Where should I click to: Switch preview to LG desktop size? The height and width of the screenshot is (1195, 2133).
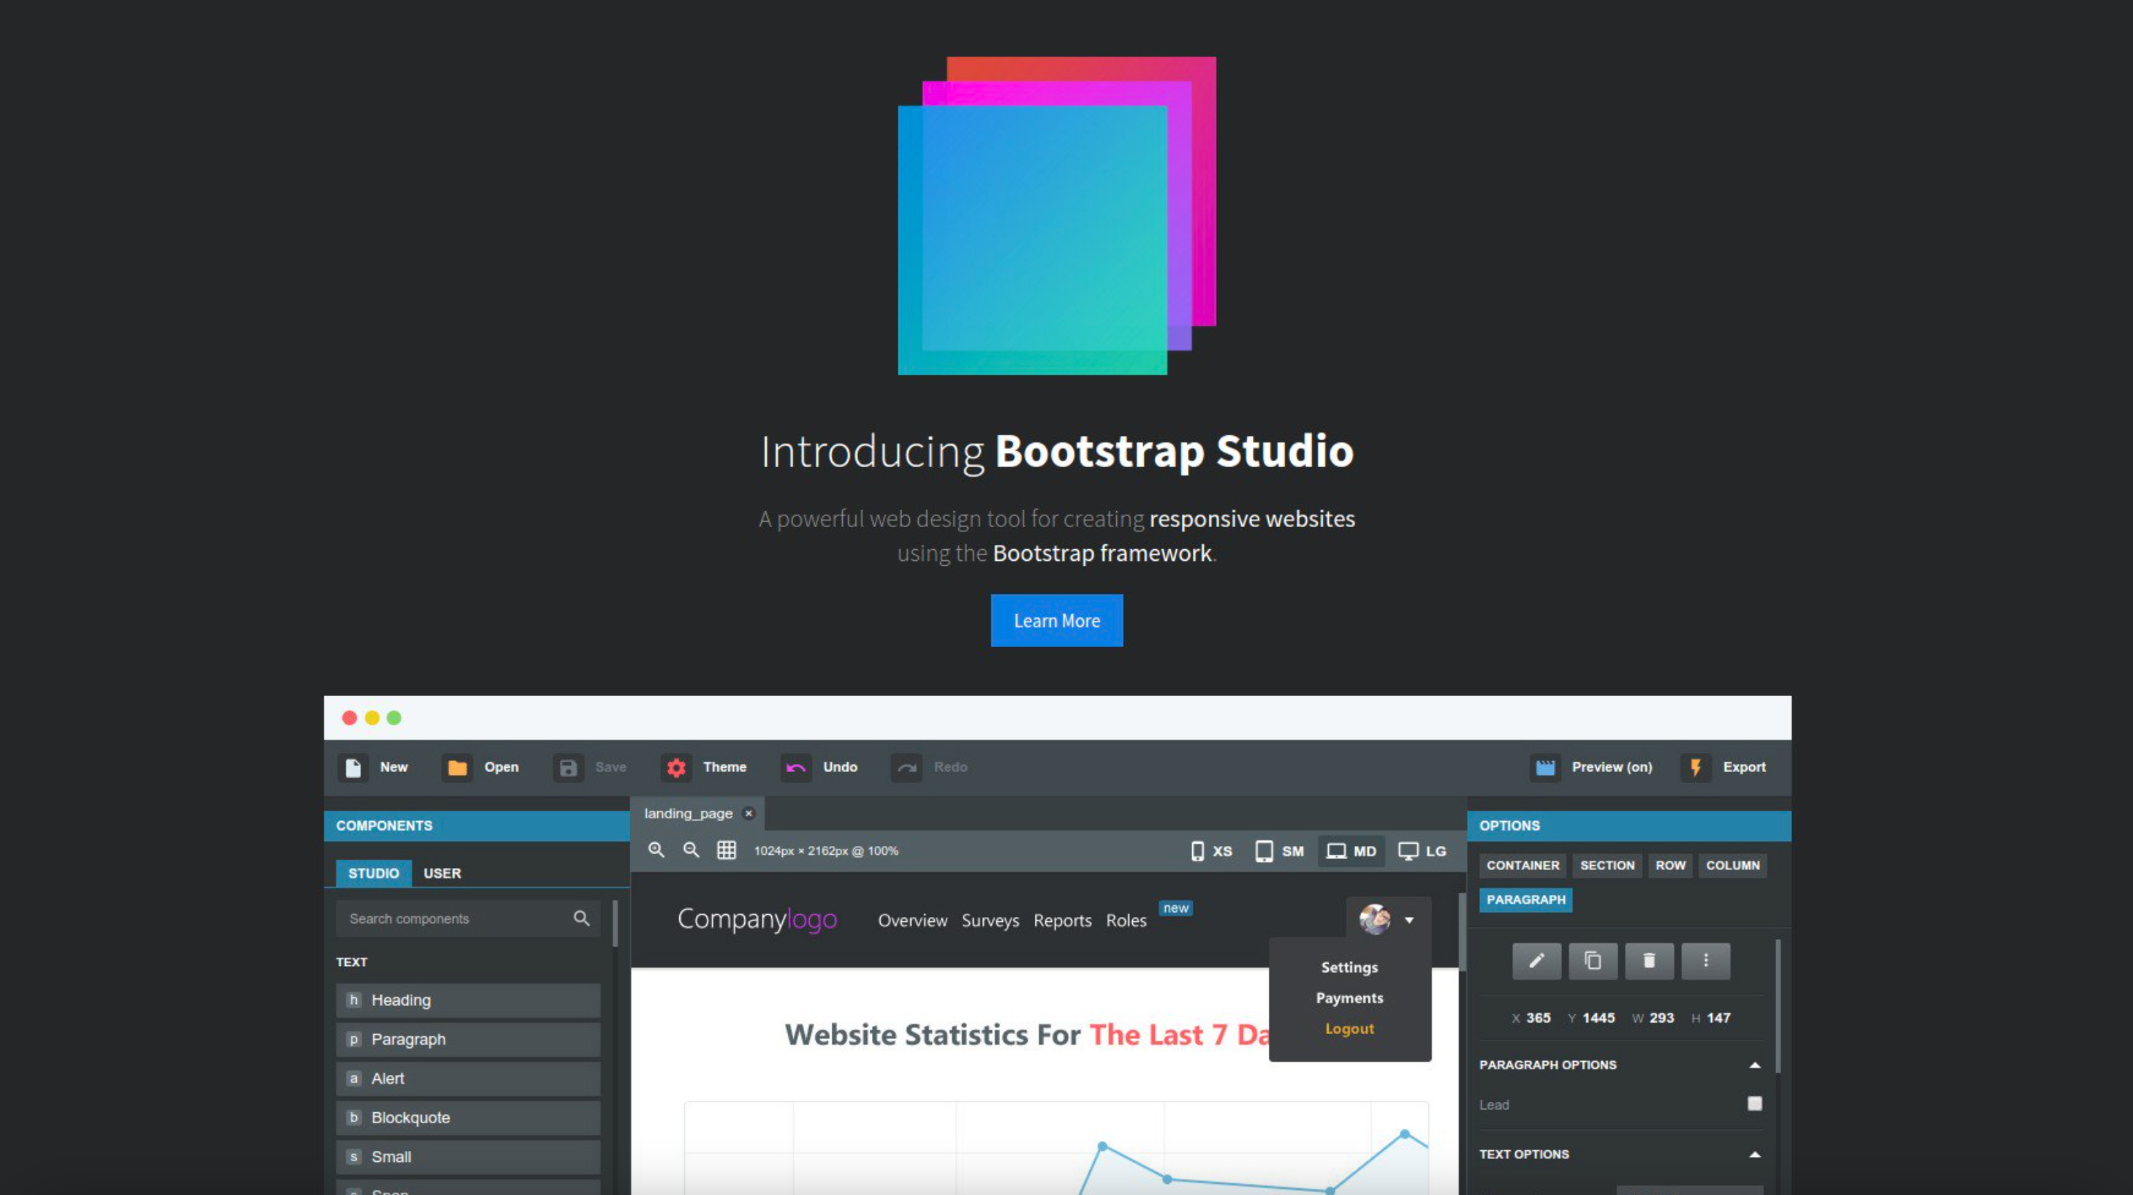1422,851
